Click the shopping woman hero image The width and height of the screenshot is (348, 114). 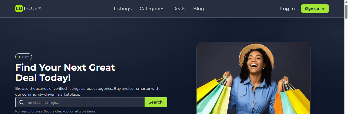[x=253, y=78]
